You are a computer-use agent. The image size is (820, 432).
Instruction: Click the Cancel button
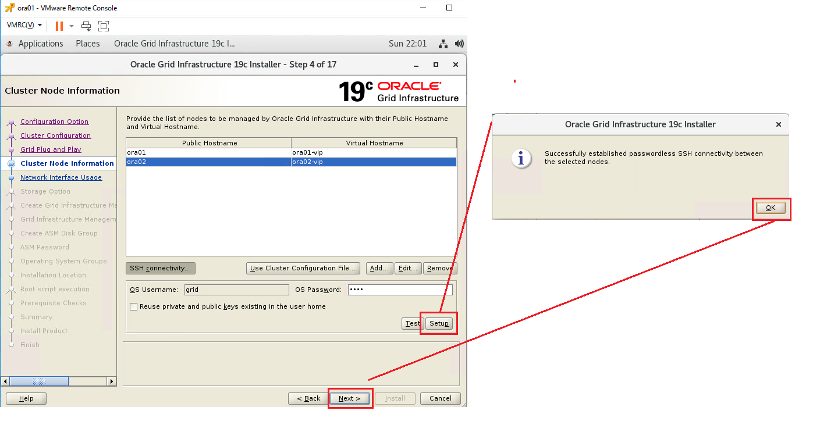point(441,398)
